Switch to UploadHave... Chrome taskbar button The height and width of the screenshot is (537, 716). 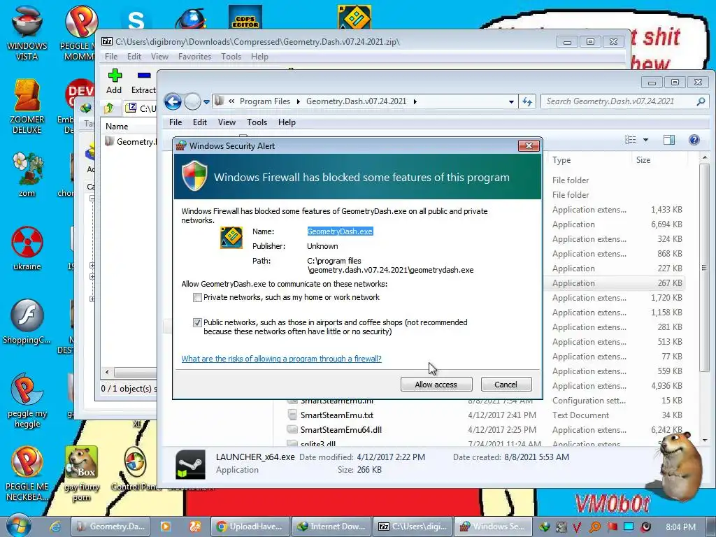[x=250, y=527]
